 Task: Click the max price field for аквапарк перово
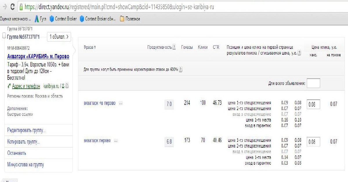(313, 142)
